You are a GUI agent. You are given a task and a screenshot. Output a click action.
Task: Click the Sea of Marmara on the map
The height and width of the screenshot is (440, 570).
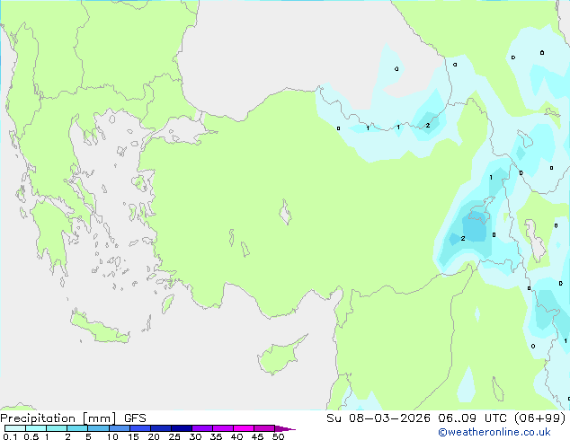pyautogui.click(x=181, y=131)
